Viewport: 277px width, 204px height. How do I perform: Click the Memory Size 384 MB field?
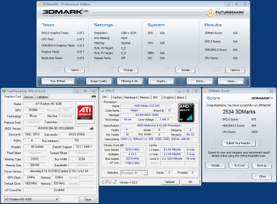[x=34, y=165]
